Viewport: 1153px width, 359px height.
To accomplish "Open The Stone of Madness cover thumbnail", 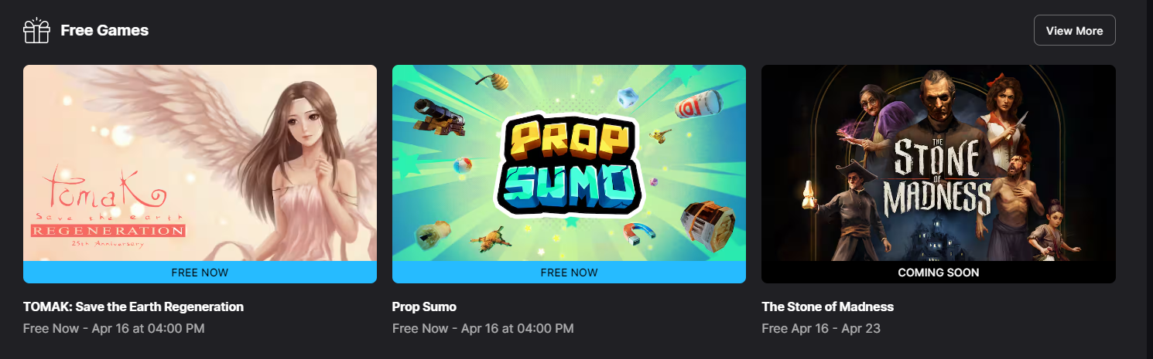I will point(938,163).
